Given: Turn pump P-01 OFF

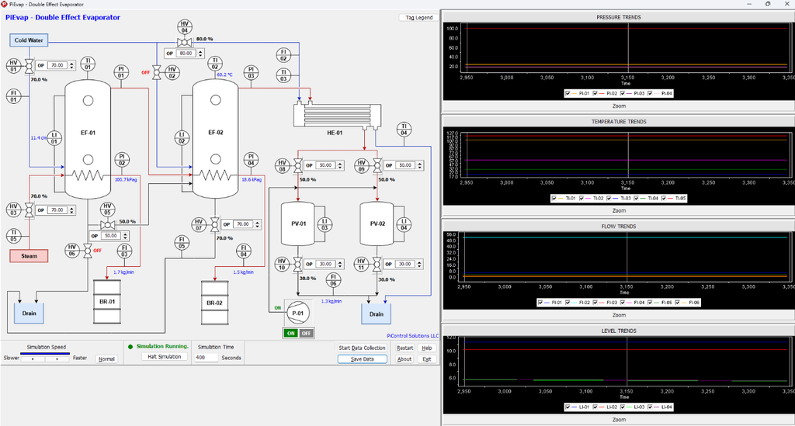Looking at the screenshot, I should (306, 334).
